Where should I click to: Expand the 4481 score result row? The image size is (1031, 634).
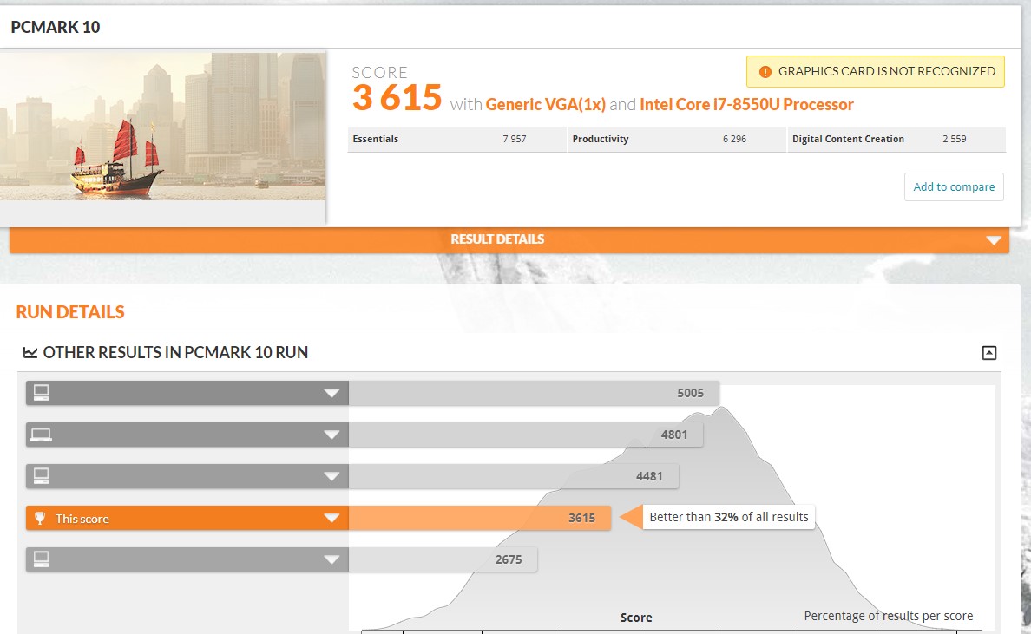pos(332,476)
